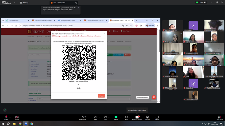Start Video in Zoom toolbar

click(17, 118)
